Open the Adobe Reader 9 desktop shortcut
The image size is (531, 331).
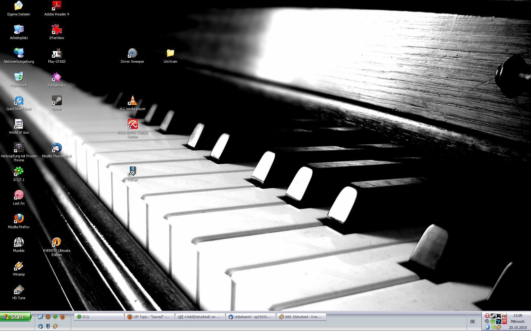[57, 6]
